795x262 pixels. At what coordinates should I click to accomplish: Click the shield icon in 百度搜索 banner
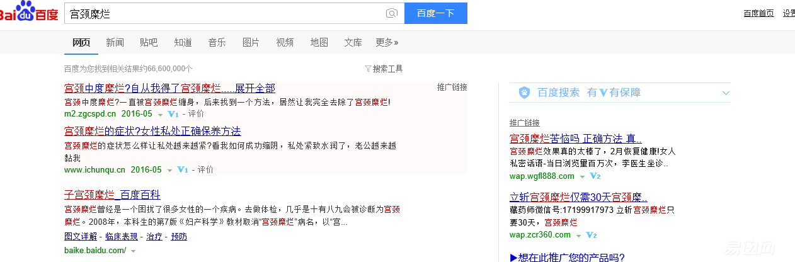(x=524, y=93)
